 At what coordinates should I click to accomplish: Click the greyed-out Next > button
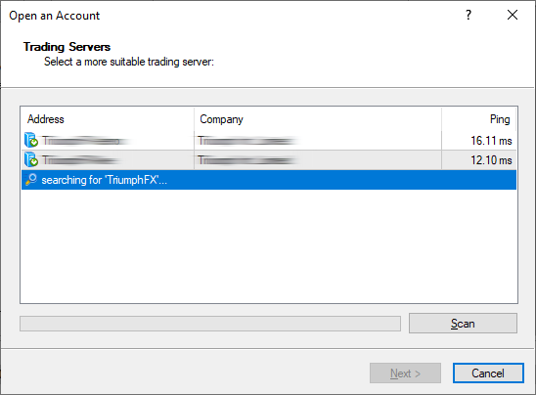tap(405, 373)
